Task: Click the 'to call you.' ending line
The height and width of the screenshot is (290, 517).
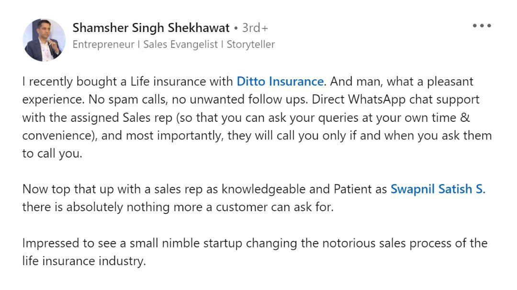Action: click(52, 153)
